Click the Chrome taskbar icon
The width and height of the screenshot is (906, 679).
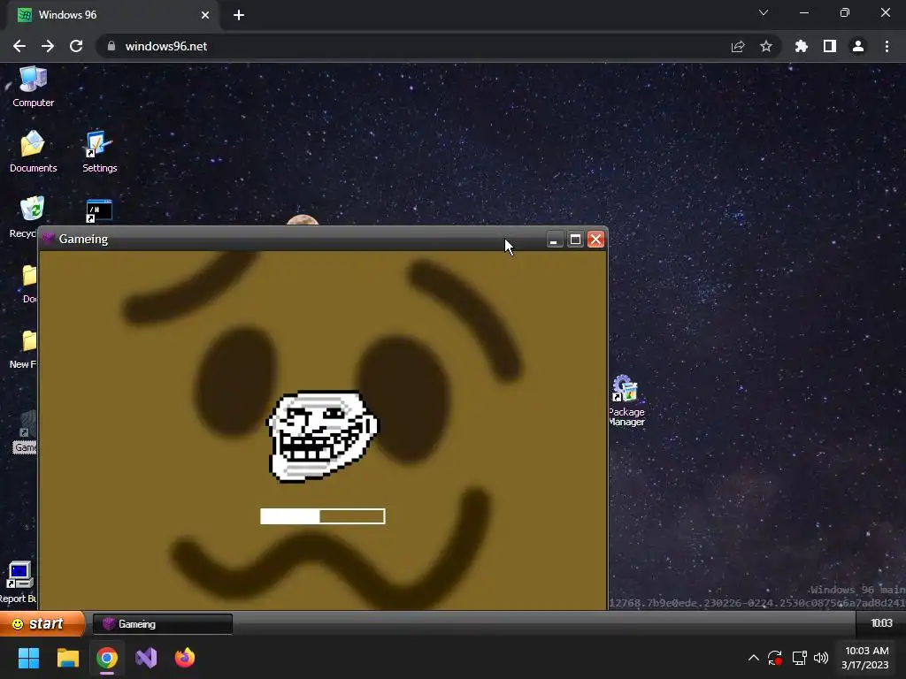click(107, 658)
